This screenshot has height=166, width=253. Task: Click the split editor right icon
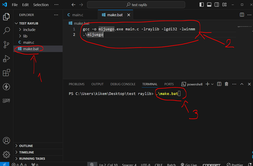242,15
